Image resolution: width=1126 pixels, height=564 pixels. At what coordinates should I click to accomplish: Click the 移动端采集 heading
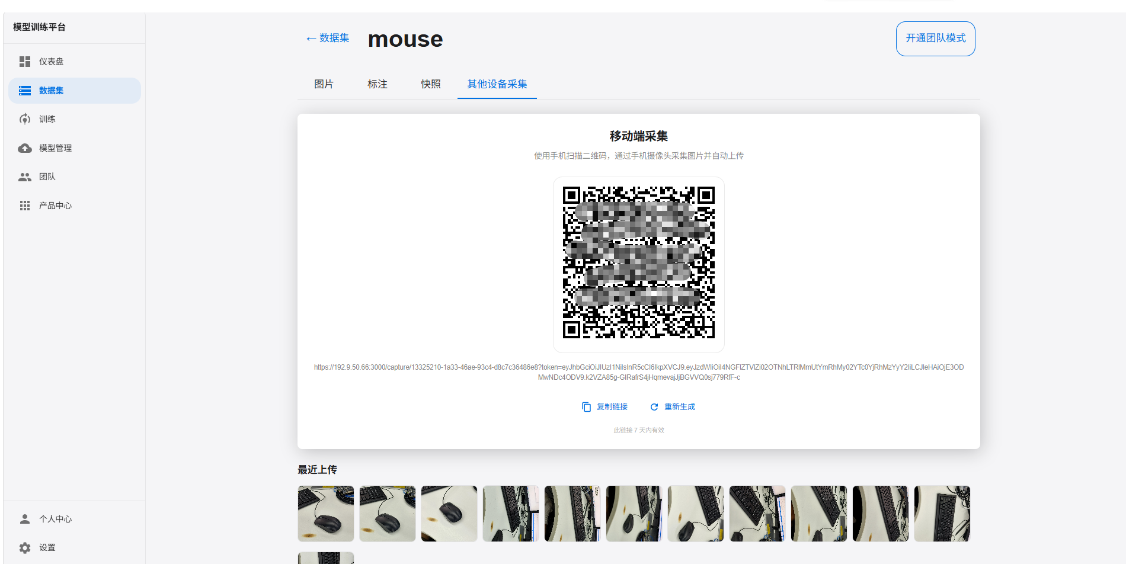click(x=639, y=136)
